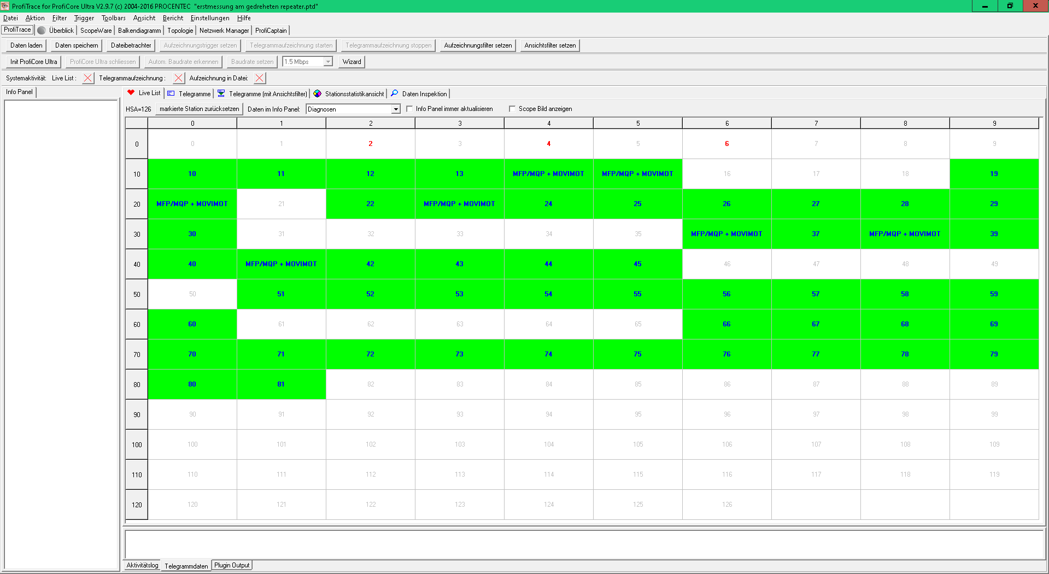Viewport: 1049px width, 574px height.
Task: Enable Info Panel immer aktualisieren checkbox
Action: pyautogui.click(x=409, y=109)
